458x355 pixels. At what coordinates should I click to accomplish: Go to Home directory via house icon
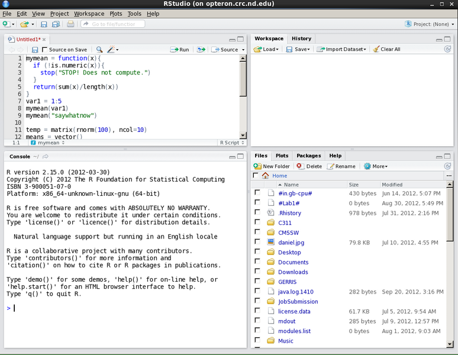click(x=266, y=176)
